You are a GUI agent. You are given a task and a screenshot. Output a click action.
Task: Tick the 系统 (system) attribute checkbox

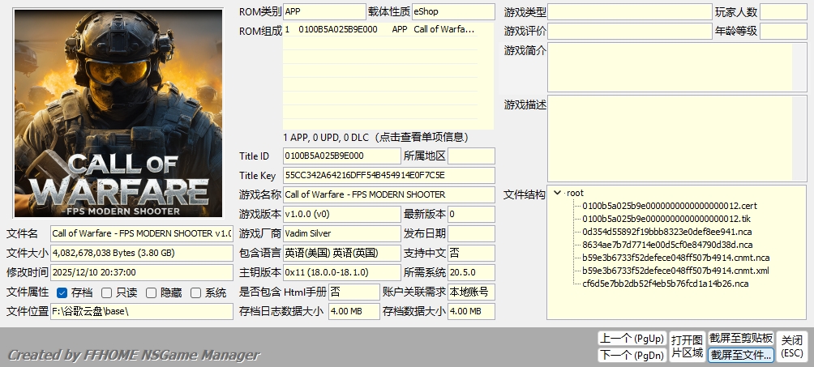pyautogui.click(x=195, y=292)
